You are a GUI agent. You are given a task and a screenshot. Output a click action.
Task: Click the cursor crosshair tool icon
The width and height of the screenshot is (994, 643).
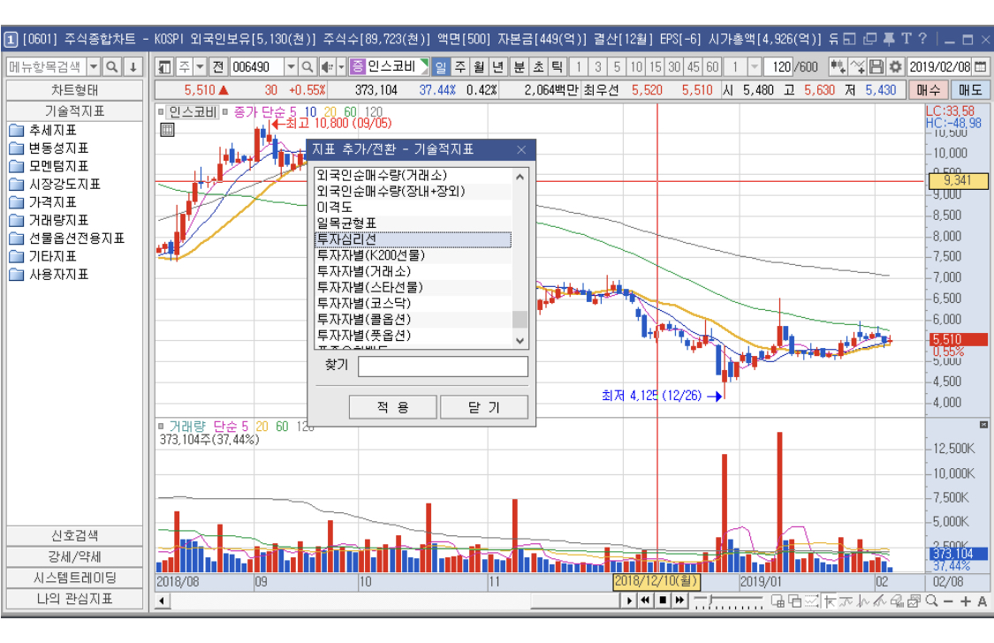pyautogui.click(x=829, y=601)
